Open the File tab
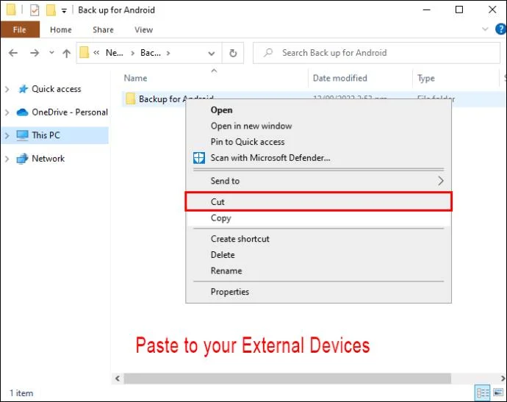Screen dimensions: 507x402 (20, 29)
